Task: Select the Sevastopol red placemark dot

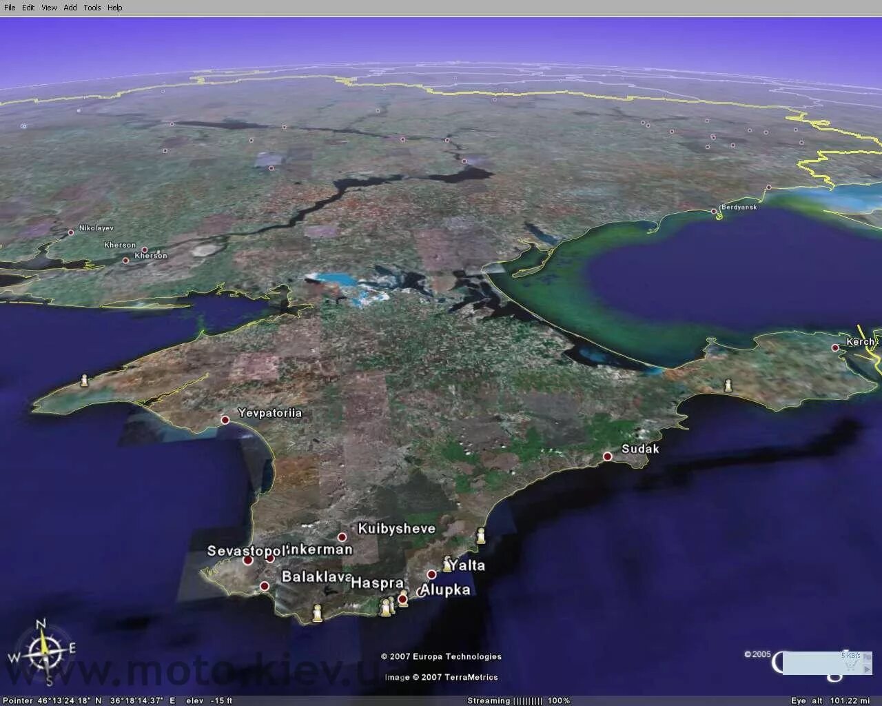Action: pos(248,561)
